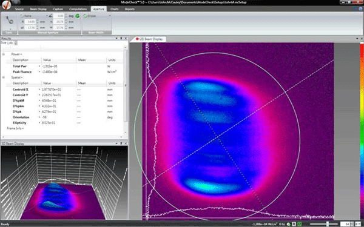Expand the Frame Info section
Image resolution: width=364 pixels, height=227 pixels.
pyautogui.click(x=16, y=128)
